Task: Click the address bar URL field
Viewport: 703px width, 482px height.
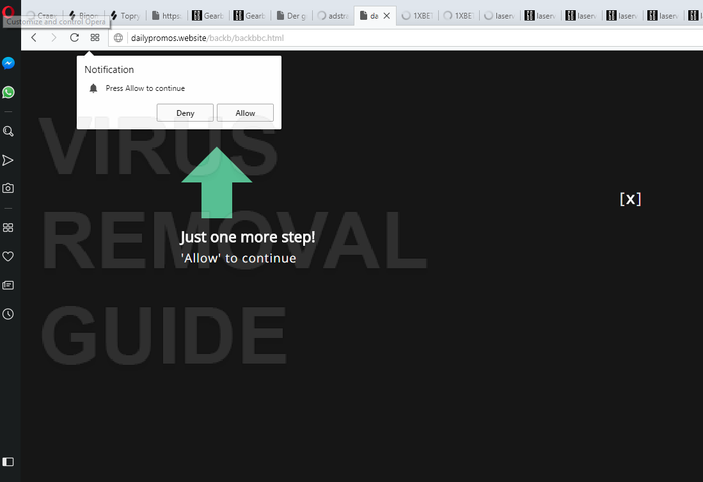Action: (x=404, y=38)
